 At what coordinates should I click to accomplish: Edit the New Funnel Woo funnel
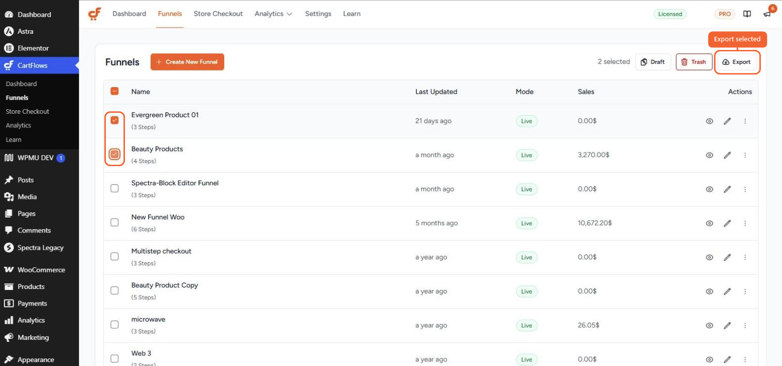[727, 223]
